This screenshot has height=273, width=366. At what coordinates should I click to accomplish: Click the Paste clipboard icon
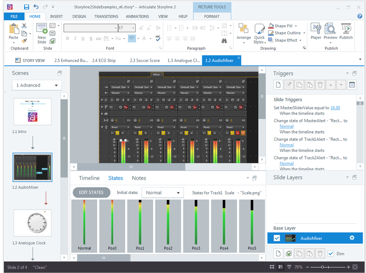pyautogui.click(x=14, y=29)
